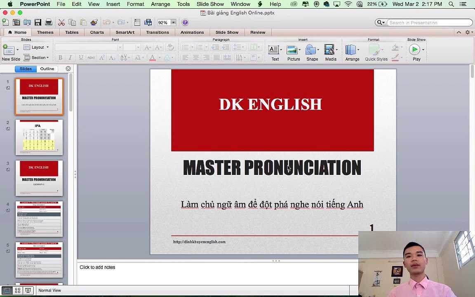Click the New Slide icon
Viewport: 475px width, 297px height.
tap(9, 49)
